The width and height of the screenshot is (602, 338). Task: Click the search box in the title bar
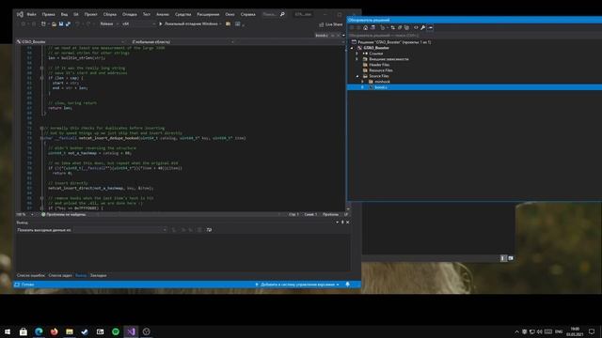point(274,14)
